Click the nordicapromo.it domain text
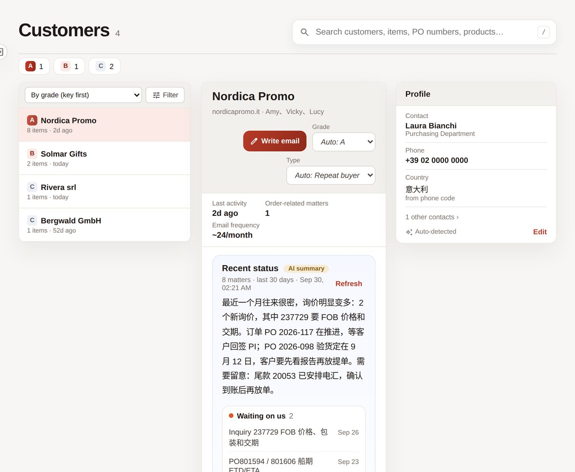Screen dimensions: 575x472 [236, 112]
